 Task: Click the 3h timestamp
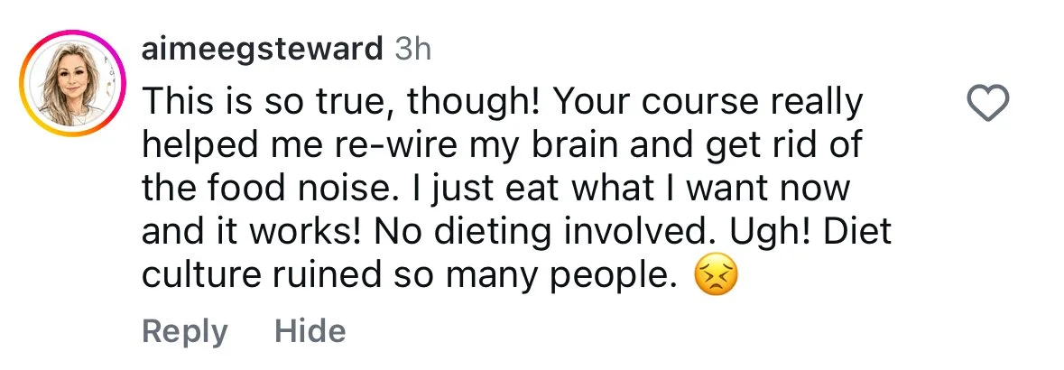[x=412, y=50]
